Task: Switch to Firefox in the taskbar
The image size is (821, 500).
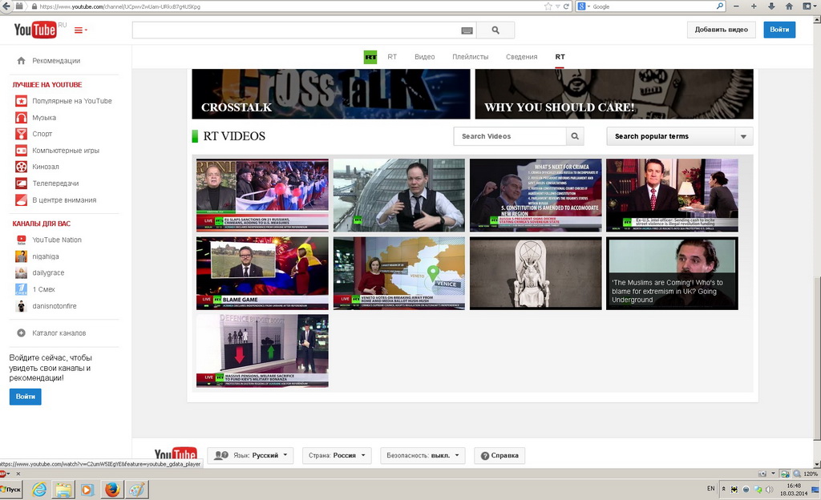Action: tap(112, 490)
